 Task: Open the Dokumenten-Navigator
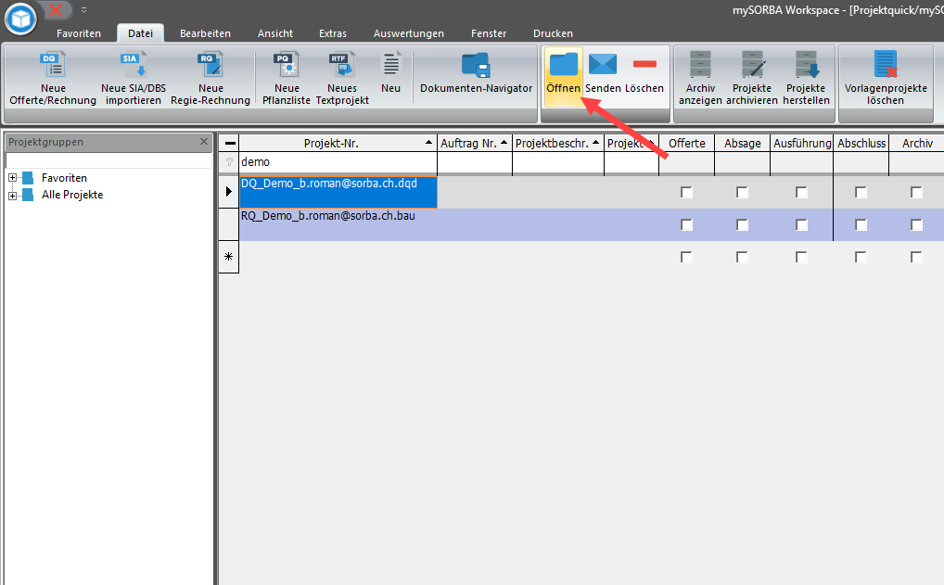(477, 73)
